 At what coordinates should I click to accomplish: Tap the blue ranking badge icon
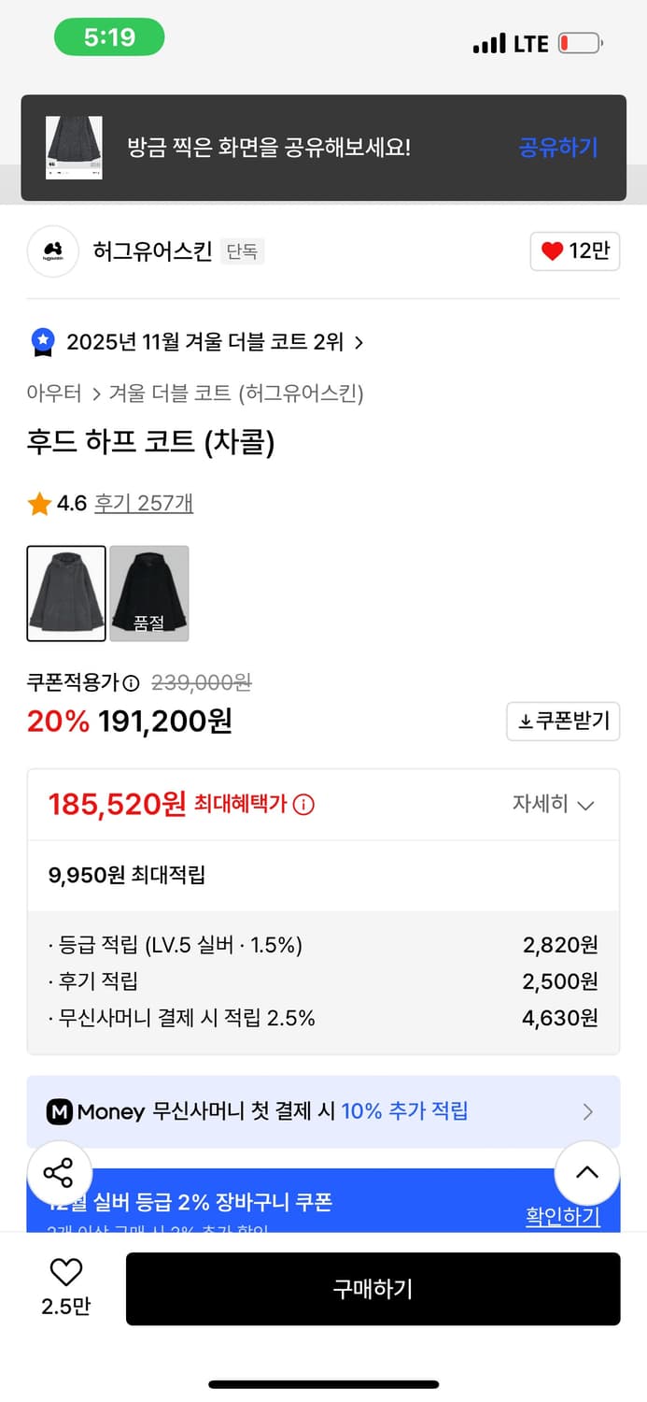[41, 341]
